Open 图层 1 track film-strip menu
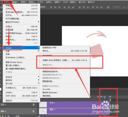128x117 pixels. [x=34, y=111]
